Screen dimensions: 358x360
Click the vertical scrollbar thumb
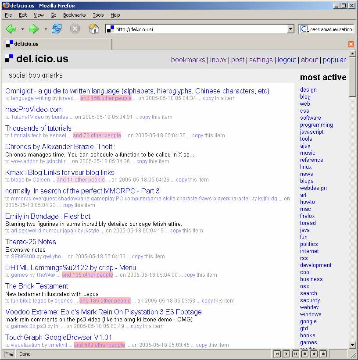(353, 77)
